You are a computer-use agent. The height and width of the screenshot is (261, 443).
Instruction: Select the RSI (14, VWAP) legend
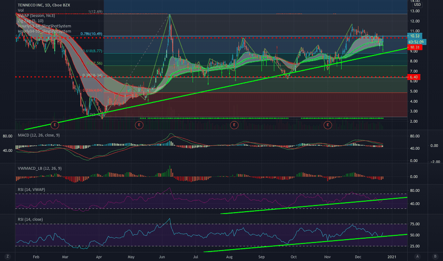pos(31,190)
